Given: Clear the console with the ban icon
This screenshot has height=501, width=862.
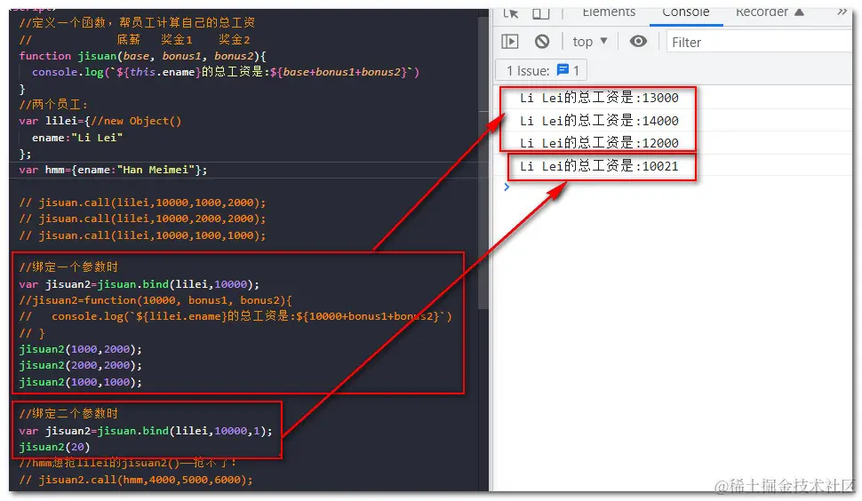Looking at the screenshot, I should [542, 41].
